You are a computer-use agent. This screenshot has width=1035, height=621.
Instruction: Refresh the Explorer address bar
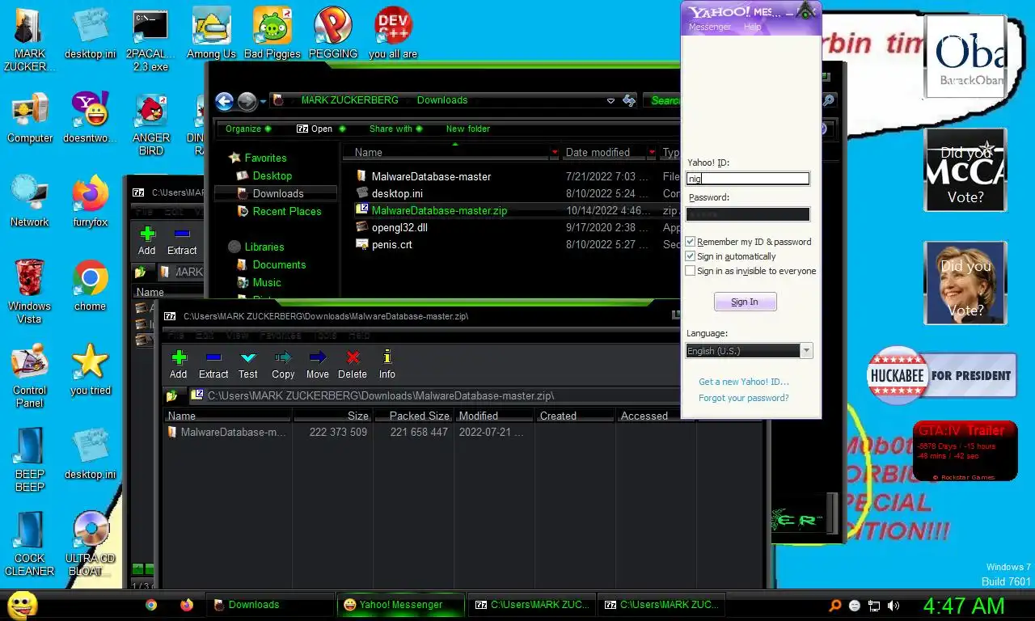pyautogui.click(x=629, y=100)
